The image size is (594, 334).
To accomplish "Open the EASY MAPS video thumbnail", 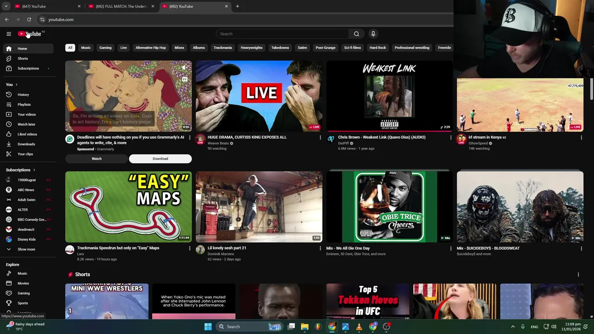I will click(x=129, y=207).
